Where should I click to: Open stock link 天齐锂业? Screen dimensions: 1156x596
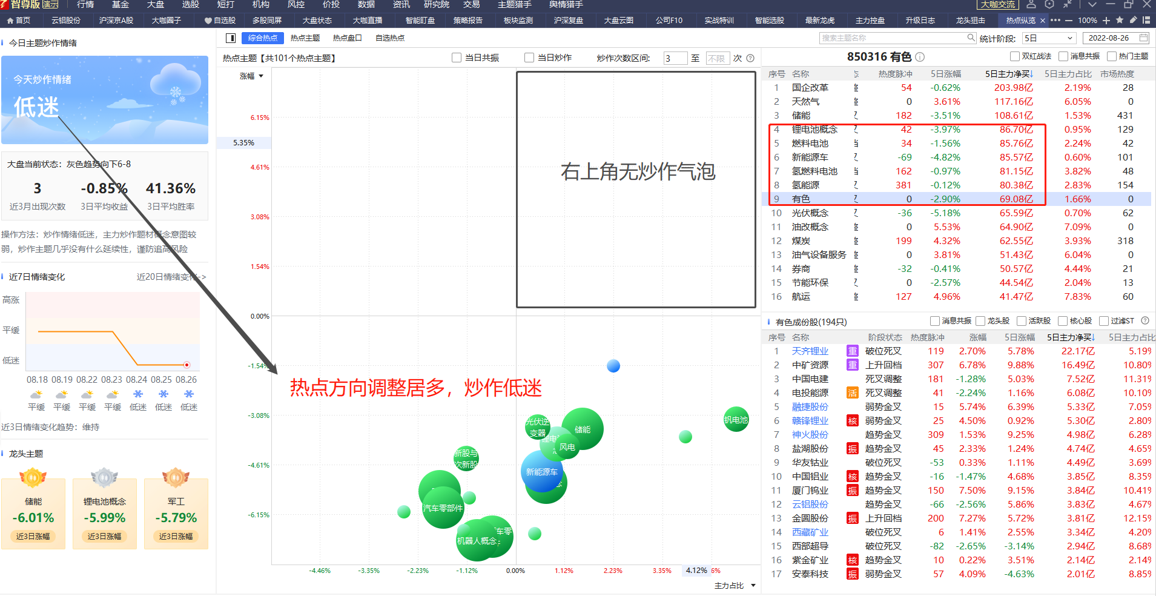810,351
